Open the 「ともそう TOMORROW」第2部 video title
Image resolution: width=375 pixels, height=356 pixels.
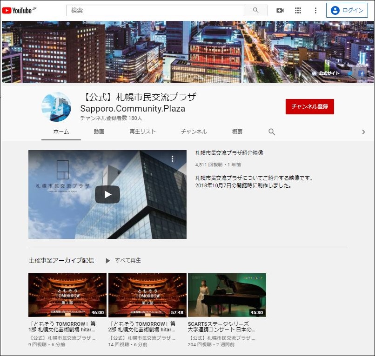tap(142, 327)
